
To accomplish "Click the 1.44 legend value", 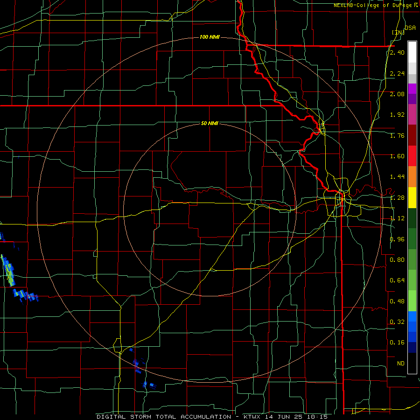I will pos(397,177).
